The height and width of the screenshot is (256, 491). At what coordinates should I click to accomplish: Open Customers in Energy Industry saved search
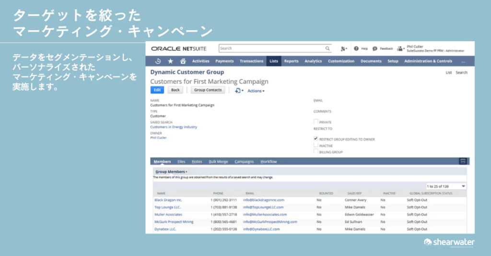click(x=174, y=127)
